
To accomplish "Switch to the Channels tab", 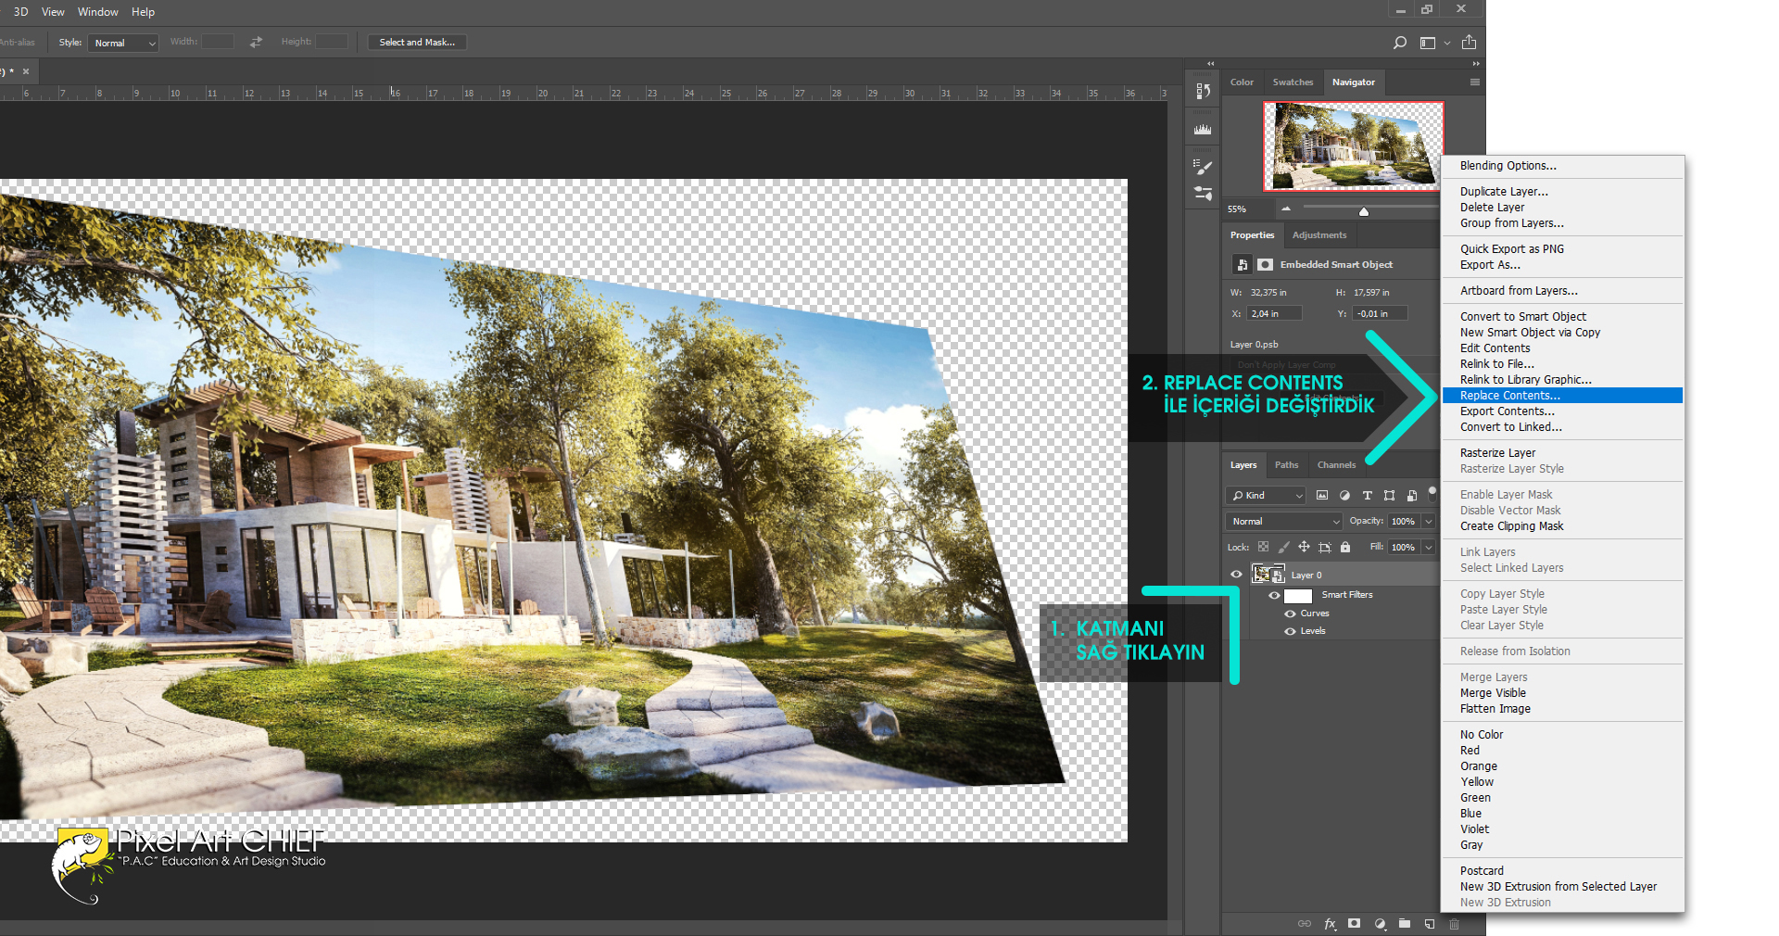I will (1336, 465).
